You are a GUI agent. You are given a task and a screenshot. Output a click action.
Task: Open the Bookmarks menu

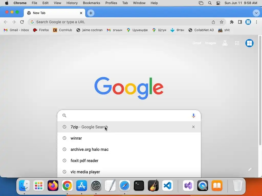click(x=91, y=3)
